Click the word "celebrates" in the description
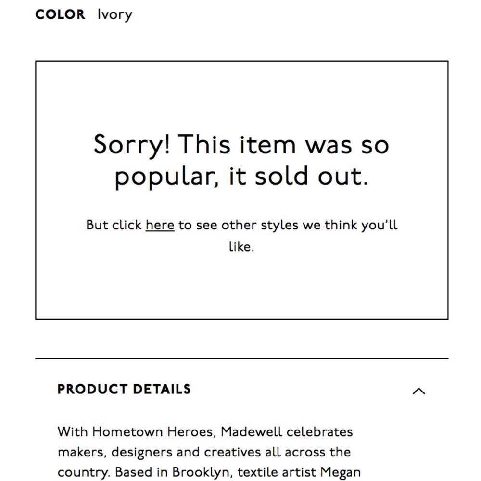The height and width of the screenshot is (481, 481). click(320, 432)
